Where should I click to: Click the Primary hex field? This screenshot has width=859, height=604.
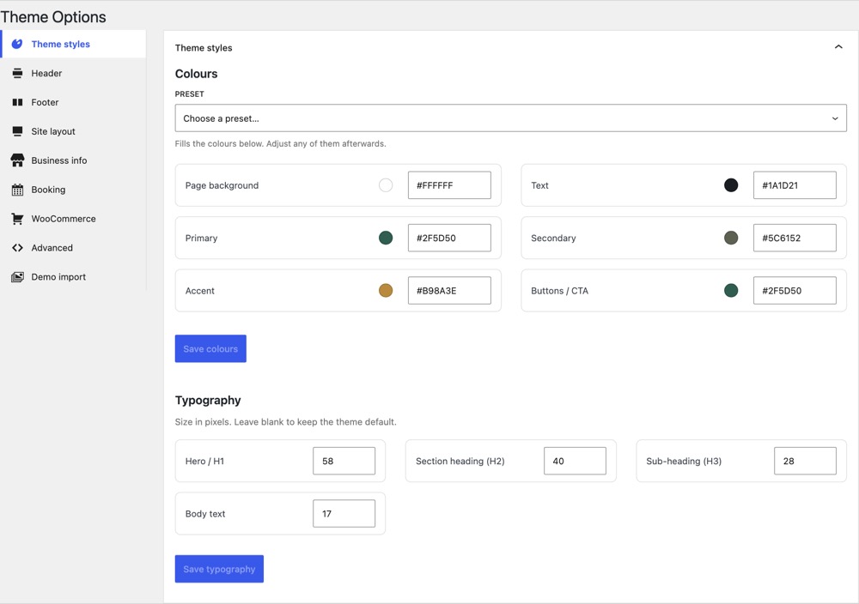449,238
